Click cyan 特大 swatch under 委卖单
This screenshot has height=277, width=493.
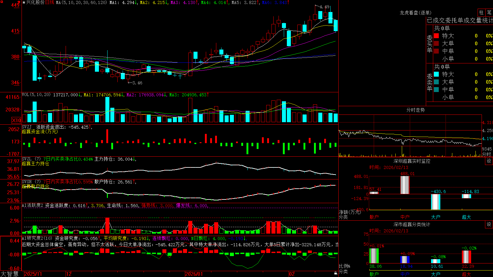click(x=436, y=74)
